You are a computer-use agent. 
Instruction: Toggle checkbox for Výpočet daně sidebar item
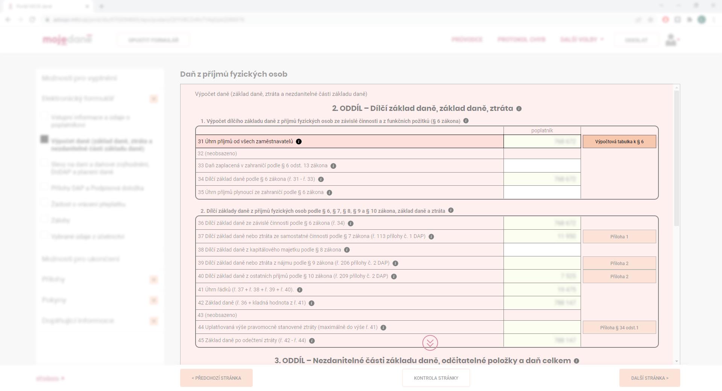point(44,139)
